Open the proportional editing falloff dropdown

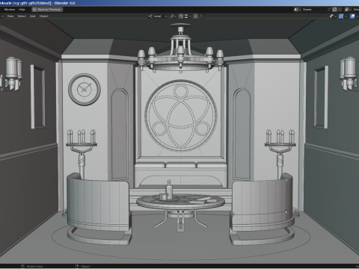pyautogui.click(x=201, y=16)
